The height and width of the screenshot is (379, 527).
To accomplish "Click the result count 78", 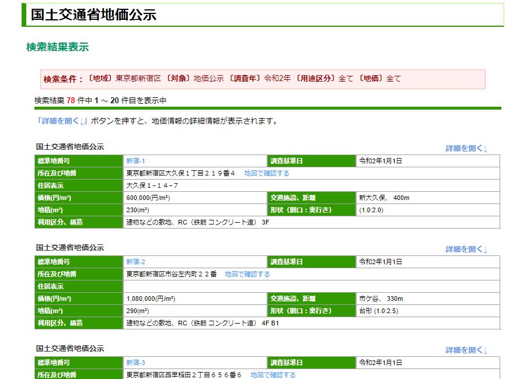I will (71, 100).
